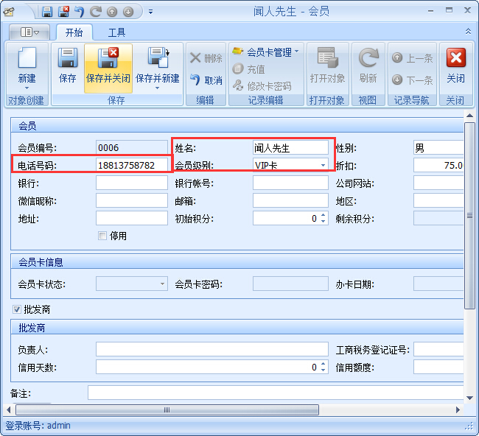The height and width of the screenshot is (436, 479).
Task: Click the 银行 bank input field
Action: point(132,183)
